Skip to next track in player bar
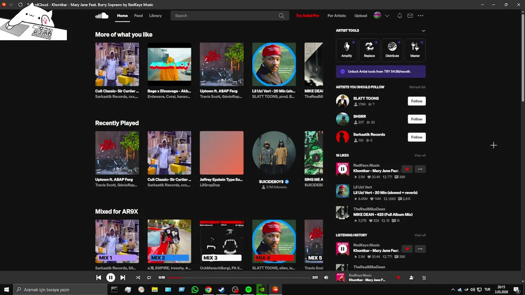The width and height of the screenshot is (525, 295). [x=123, y=277]
